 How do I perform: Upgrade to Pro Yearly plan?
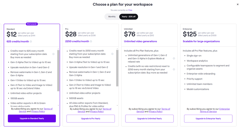coord(91,119)
